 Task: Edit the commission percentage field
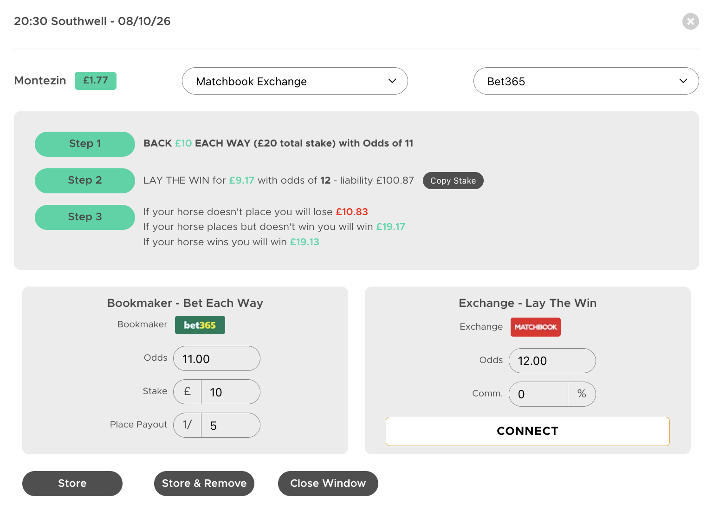538,394
